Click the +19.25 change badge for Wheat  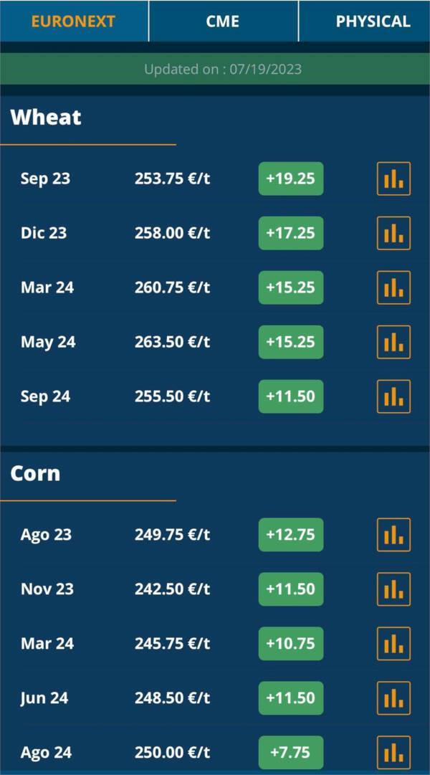(290, 179)
